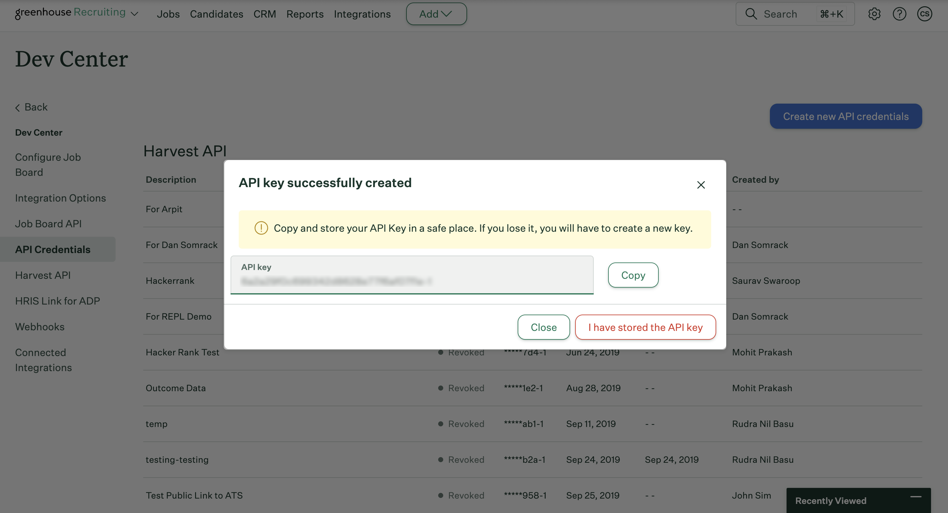The image size is (948, 513).
Task: Click the greenhouse Recruiting logo
Action: (70, 13)
